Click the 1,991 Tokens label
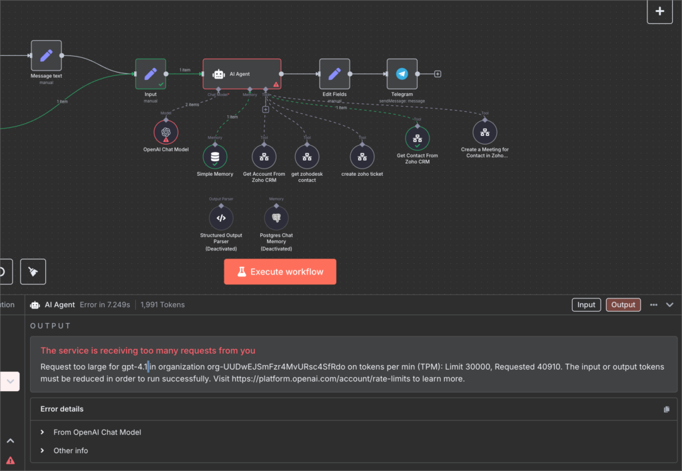 [163, 305]
